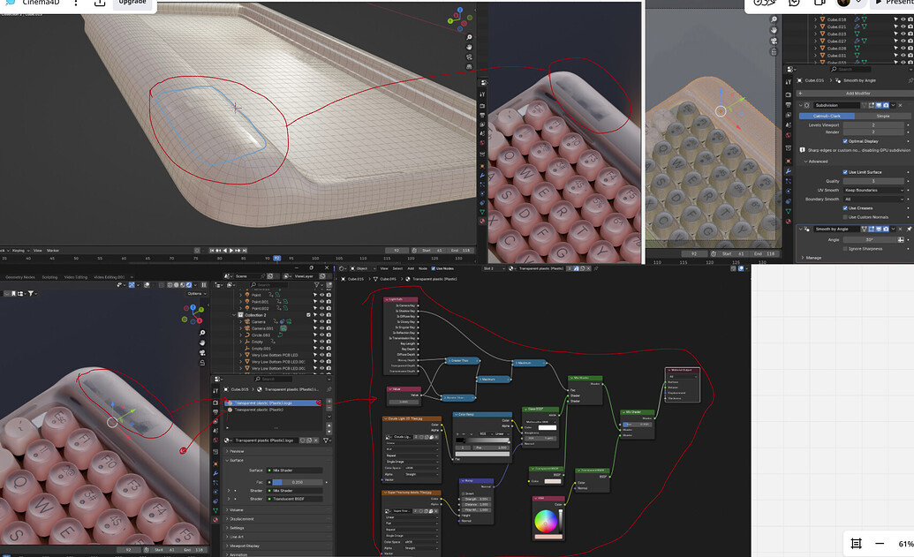Image resolution: width=914 pixels, height=557 pixels.
Task: Open the World properties tab beside Subdivision panel
Action: (788, 134)
